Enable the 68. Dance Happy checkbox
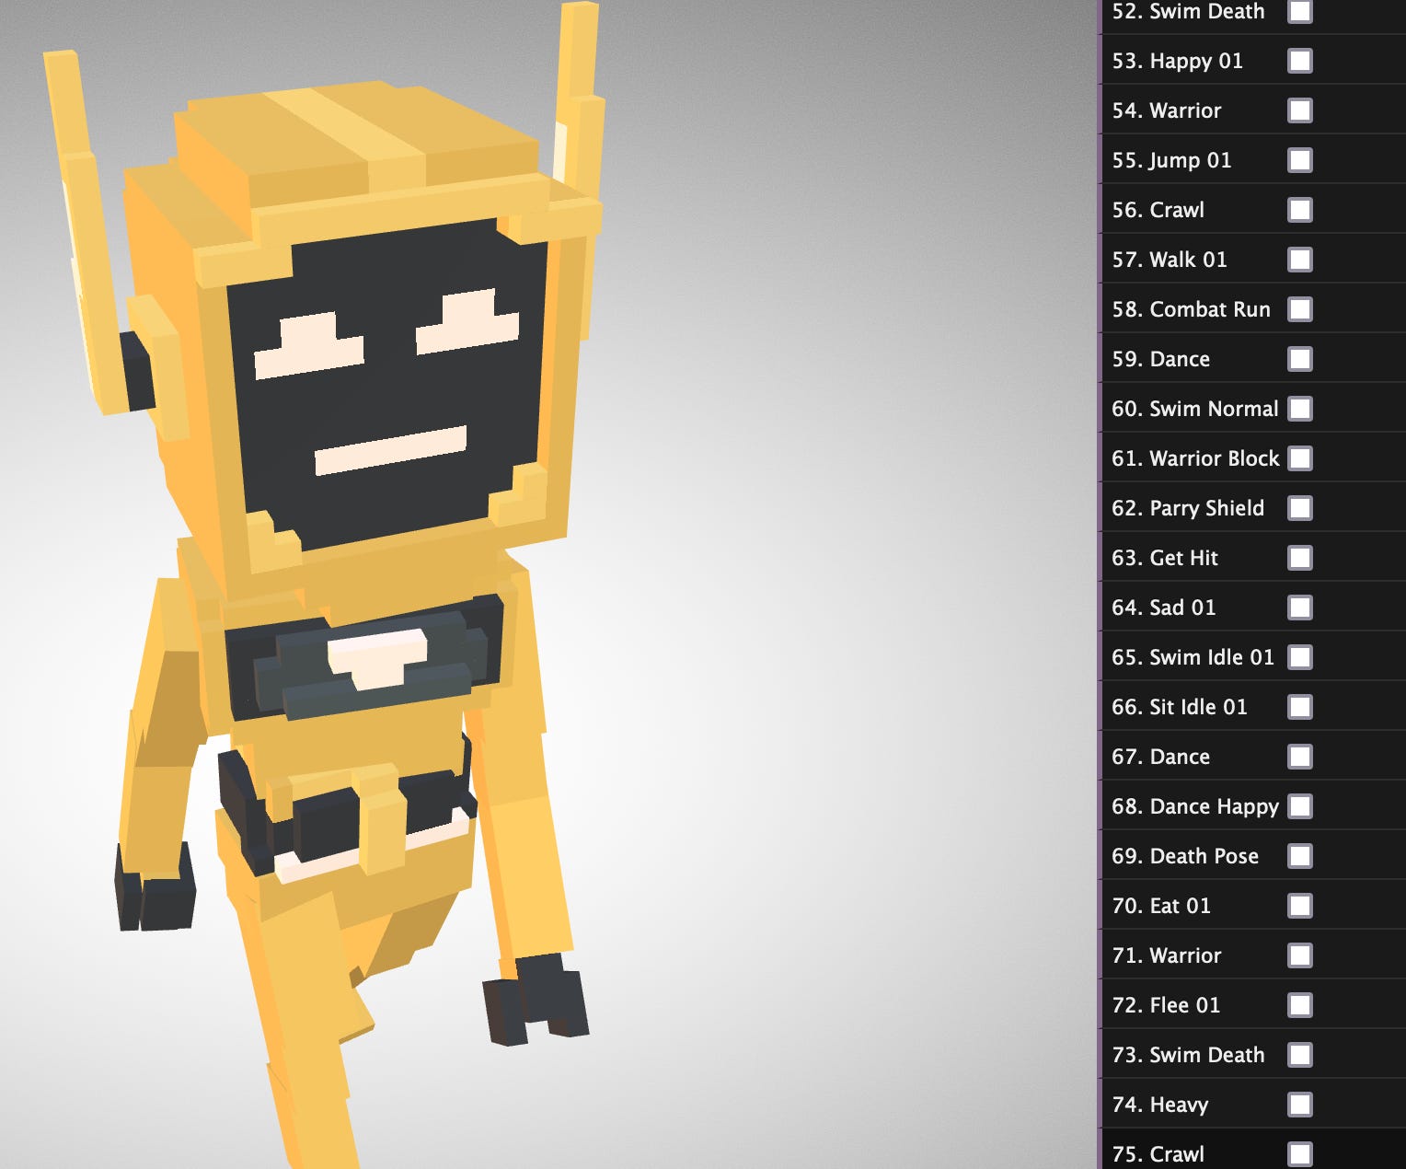The height and width of the screenshot is (1169, 1406). point(1299,806)
